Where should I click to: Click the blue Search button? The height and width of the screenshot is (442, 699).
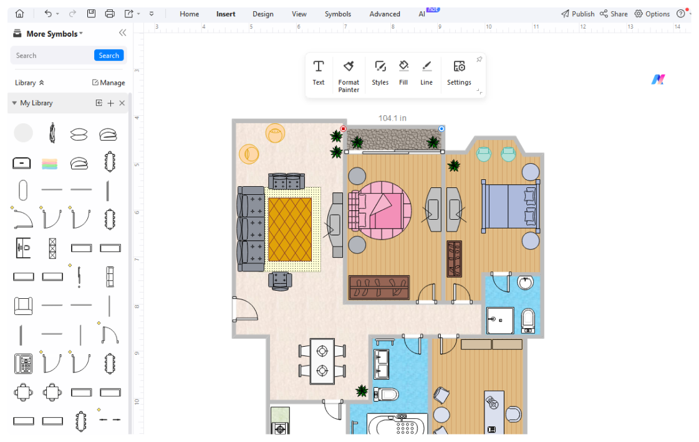(108, 55)
